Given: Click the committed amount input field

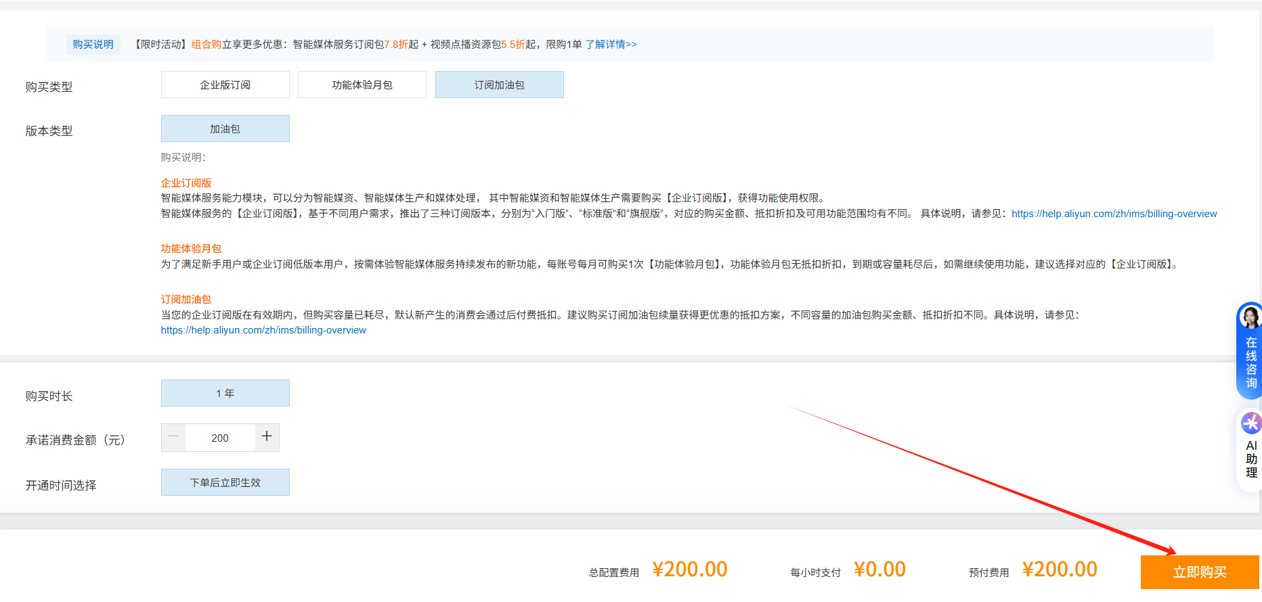Looking at the screenshot, I should coord(220,438).
